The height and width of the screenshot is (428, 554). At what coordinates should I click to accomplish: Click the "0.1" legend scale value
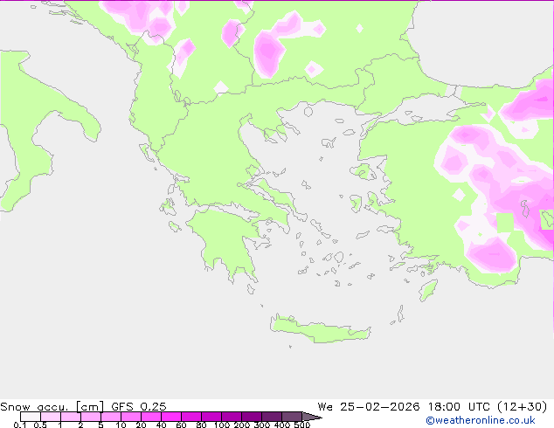click(x=20, y=425)
